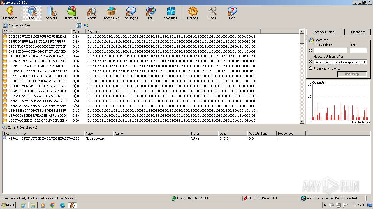Open the Shared Files toolbar view

(x=111, y=13)
